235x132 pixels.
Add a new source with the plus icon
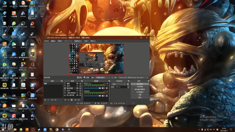pos(65,100)
